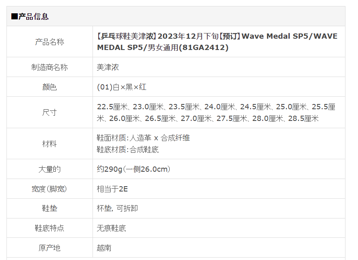Select the width value '相当于2E'

coord(112,189)
